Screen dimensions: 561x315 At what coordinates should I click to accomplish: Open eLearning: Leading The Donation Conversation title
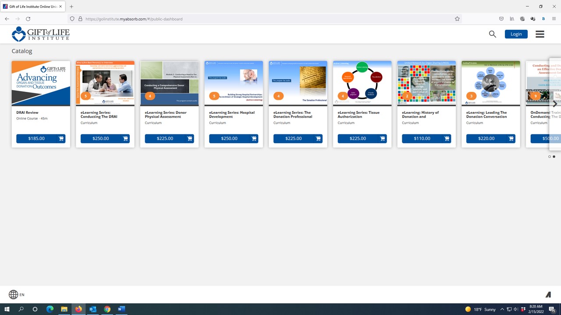pos(486,115)
